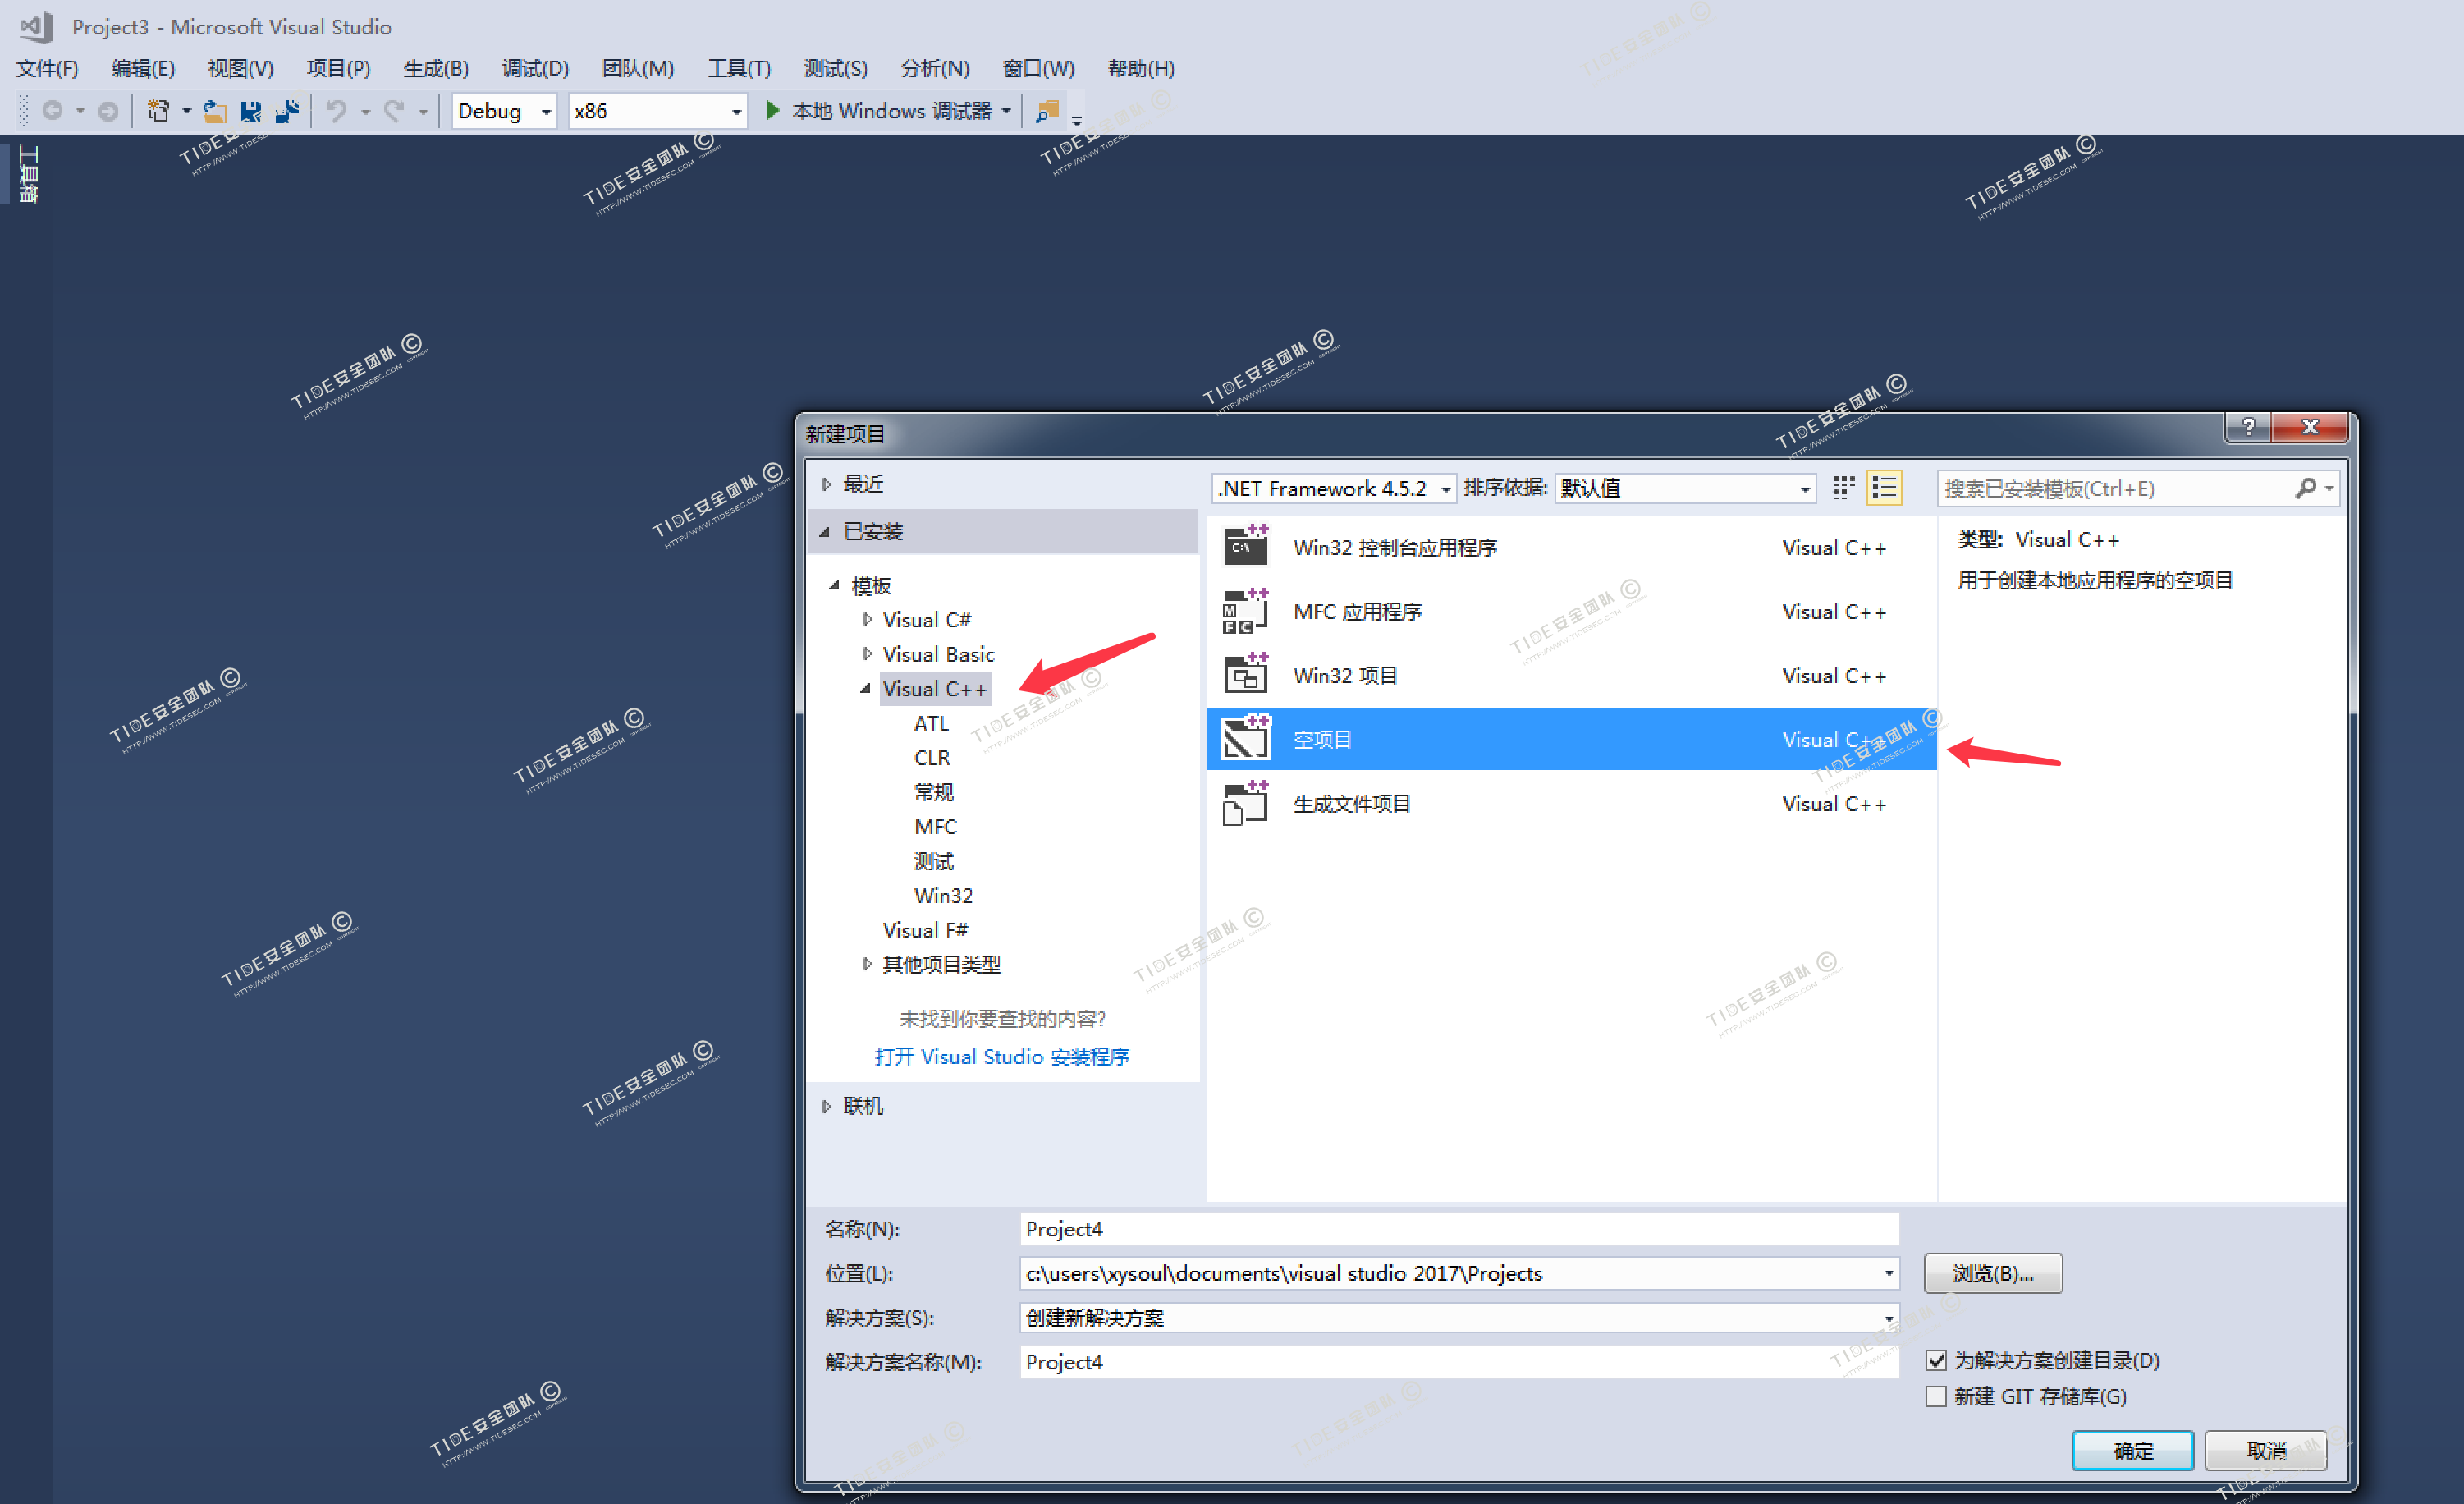Open the 工具(T) menu
The width and height of the screenshot is (2464, 1504).
pyautogui.click(x=738, y=68)
